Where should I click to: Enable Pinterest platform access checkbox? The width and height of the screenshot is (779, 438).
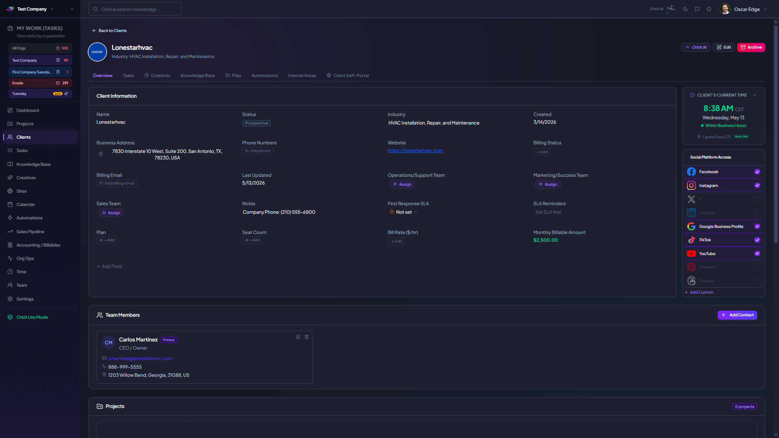tap(757, 267)
